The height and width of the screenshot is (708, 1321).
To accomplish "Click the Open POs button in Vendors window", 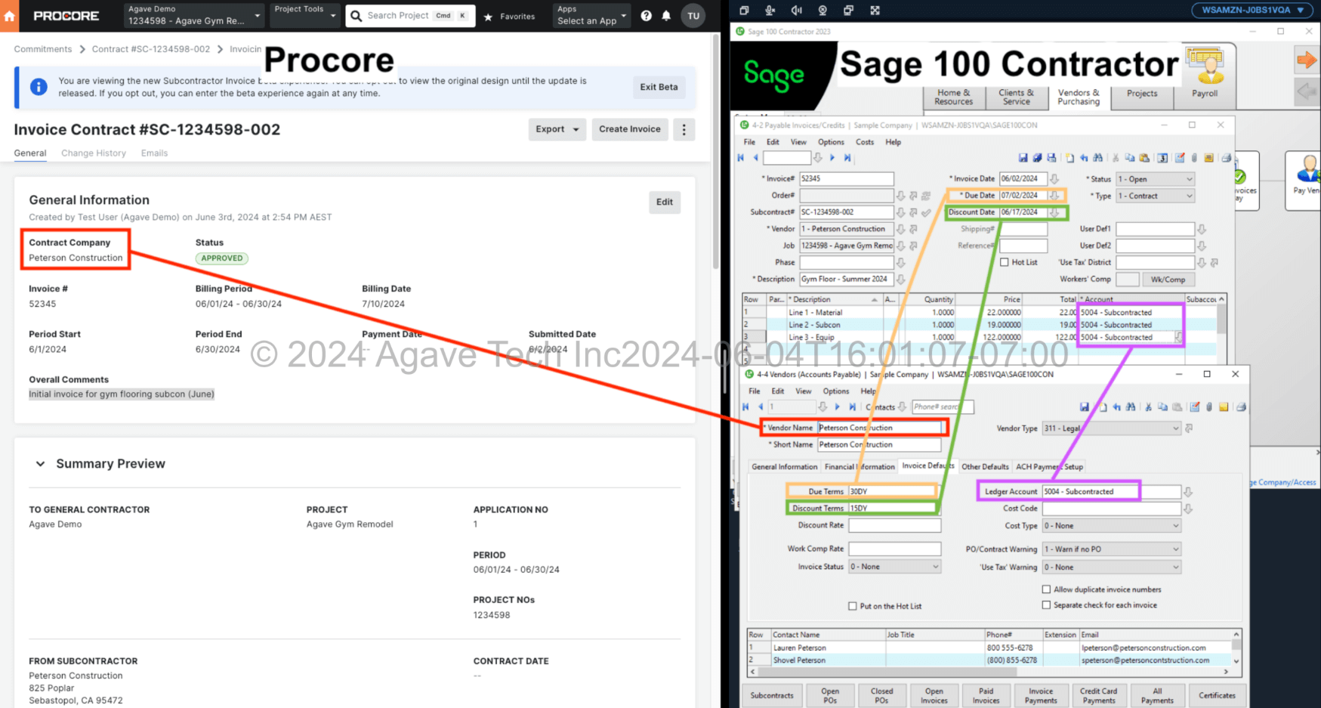I will click(830, 696).
